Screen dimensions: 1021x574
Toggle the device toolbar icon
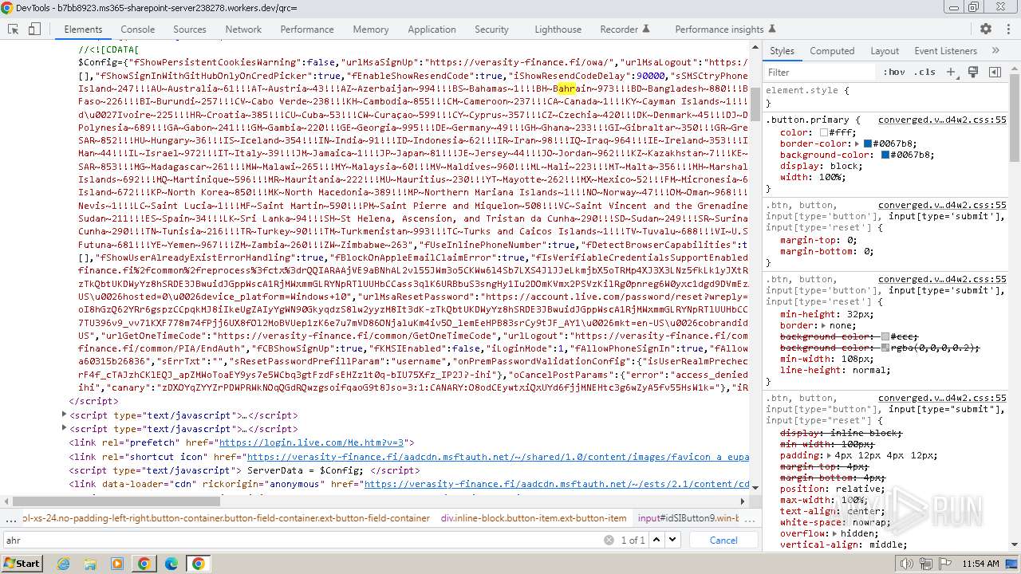[x=34, y=29]
